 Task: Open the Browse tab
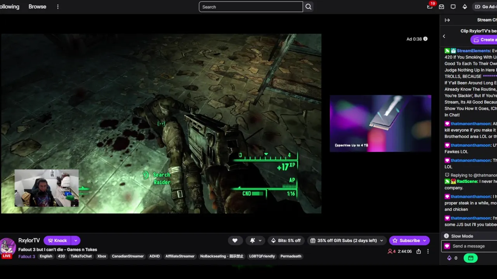(37, 7)
